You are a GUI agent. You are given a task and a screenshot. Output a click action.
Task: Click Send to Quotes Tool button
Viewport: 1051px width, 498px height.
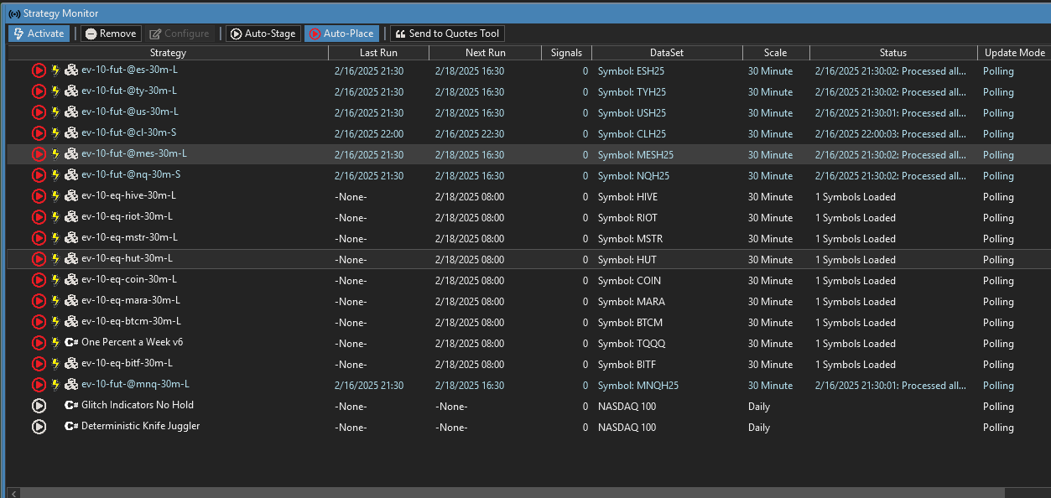coord(447,34)
